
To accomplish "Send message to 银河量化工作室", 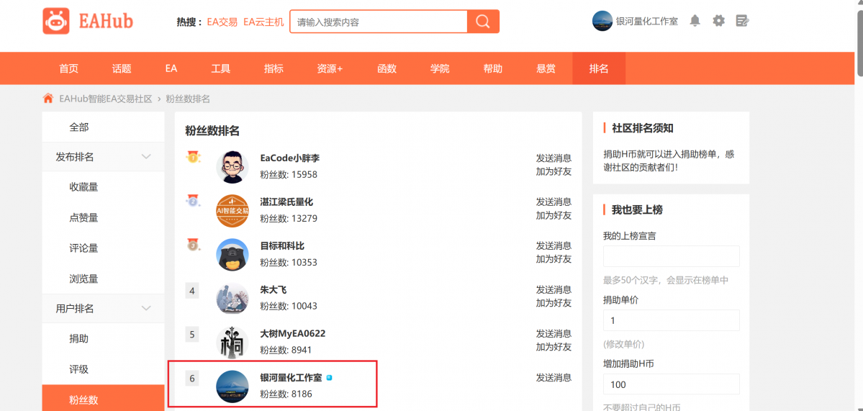I will coord(554,377).
